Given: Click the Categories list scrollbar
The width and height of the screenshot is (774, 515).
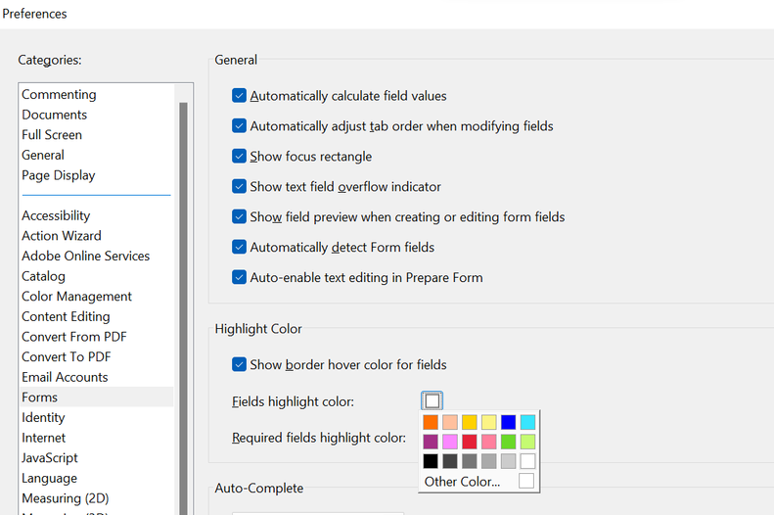Looking at the screenshot, I should [183, 294].
